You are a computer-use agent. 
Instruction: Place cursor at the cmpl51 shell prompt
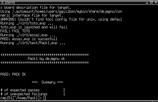coord(21,98)
